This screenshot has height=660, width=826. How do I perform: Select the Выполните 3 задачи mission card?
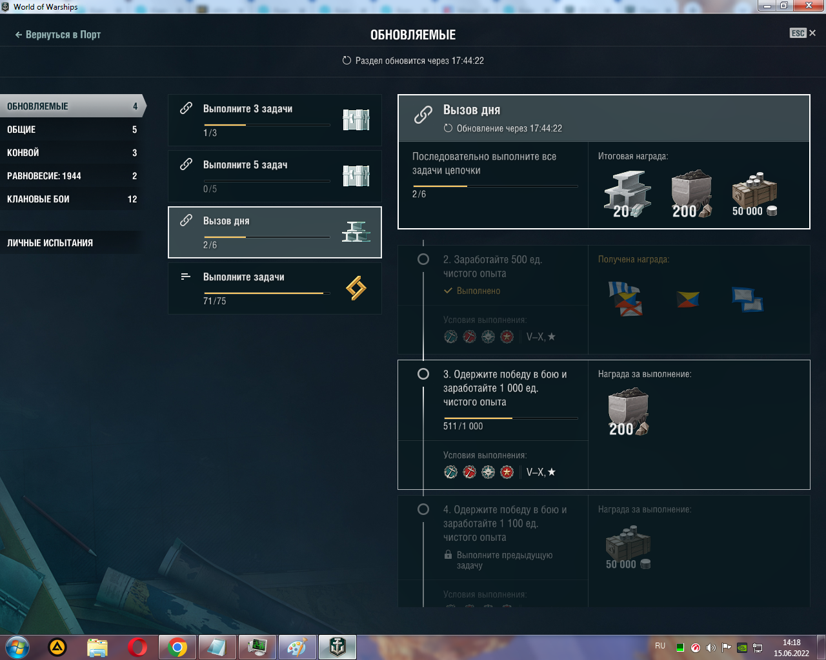coord(275,120)
